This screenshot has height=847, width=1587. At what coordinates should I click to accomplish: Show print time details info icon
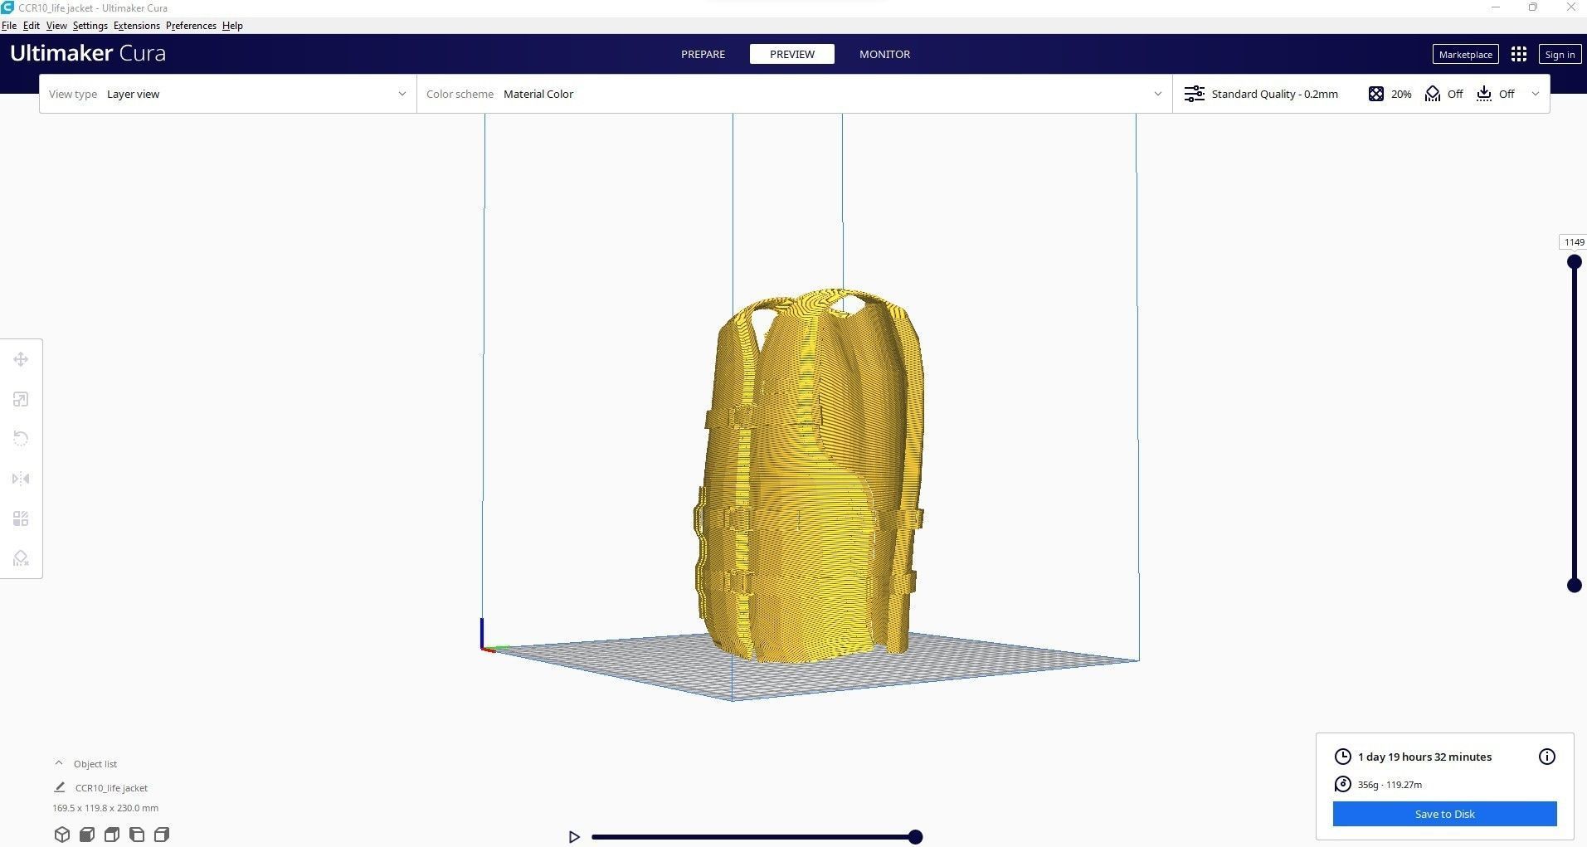[1547, 757]
